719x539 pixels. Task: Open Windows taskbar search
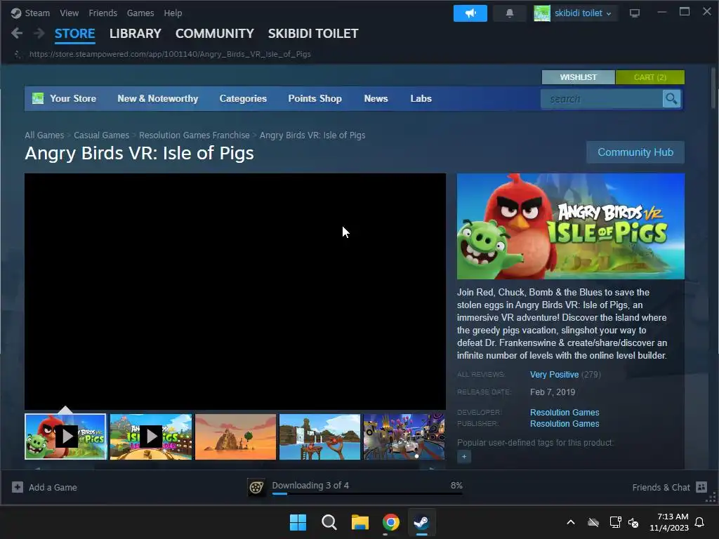pyautogui.click(x=329, y=522)
